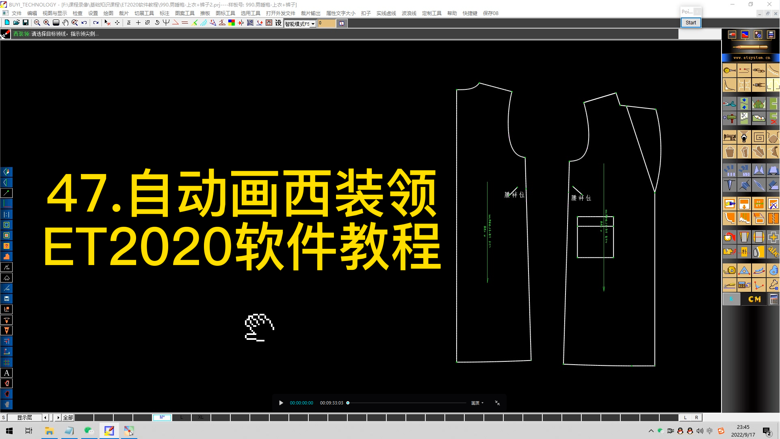
Task: Toggle the R side button in size bar
Action: pyautogui.click(x=696, y=417)
